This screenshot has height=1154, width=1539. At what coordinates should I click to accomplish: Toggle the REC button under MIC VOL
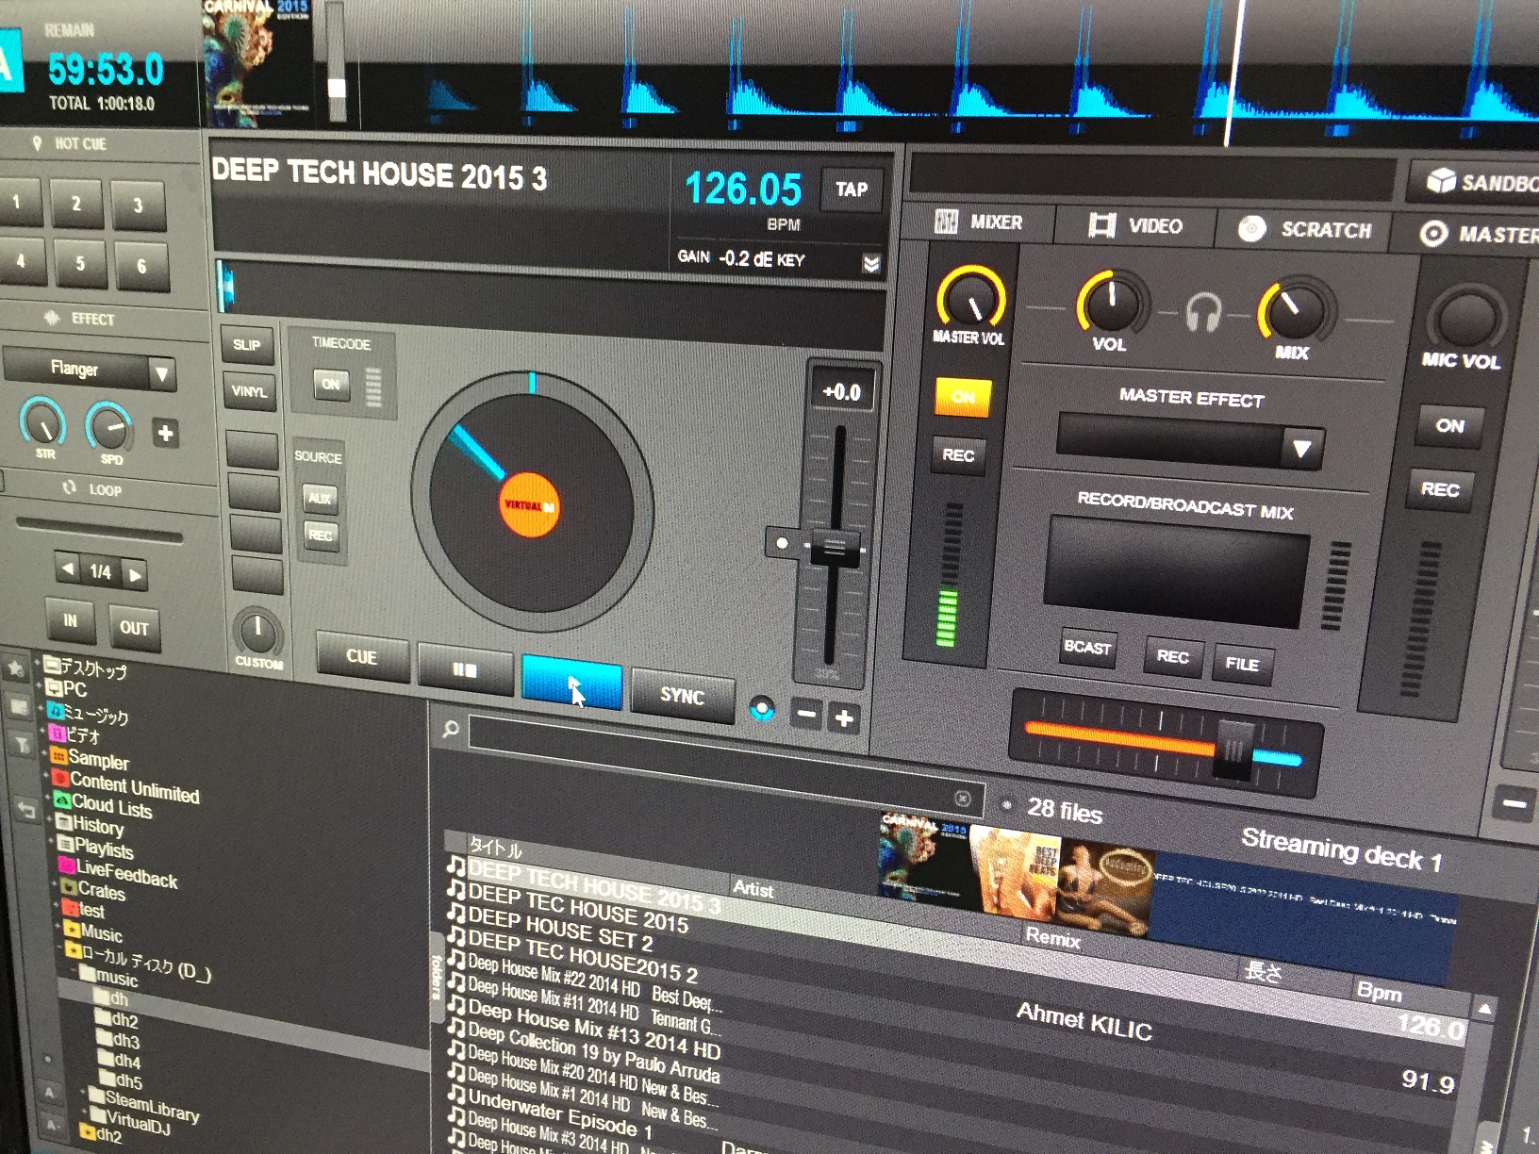(x=1440, y=489)
